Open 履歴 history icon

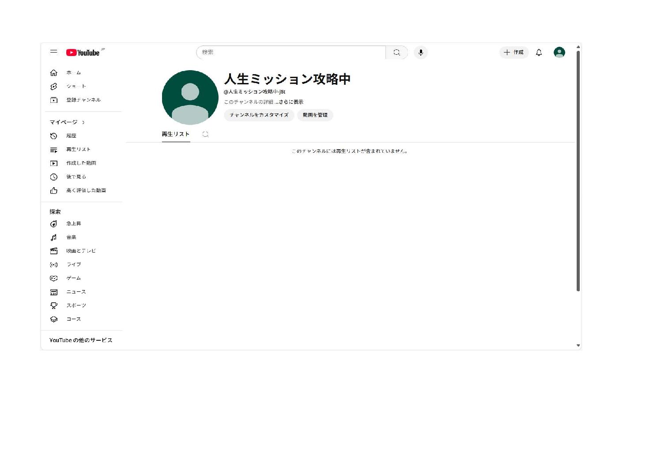point(54,136)
